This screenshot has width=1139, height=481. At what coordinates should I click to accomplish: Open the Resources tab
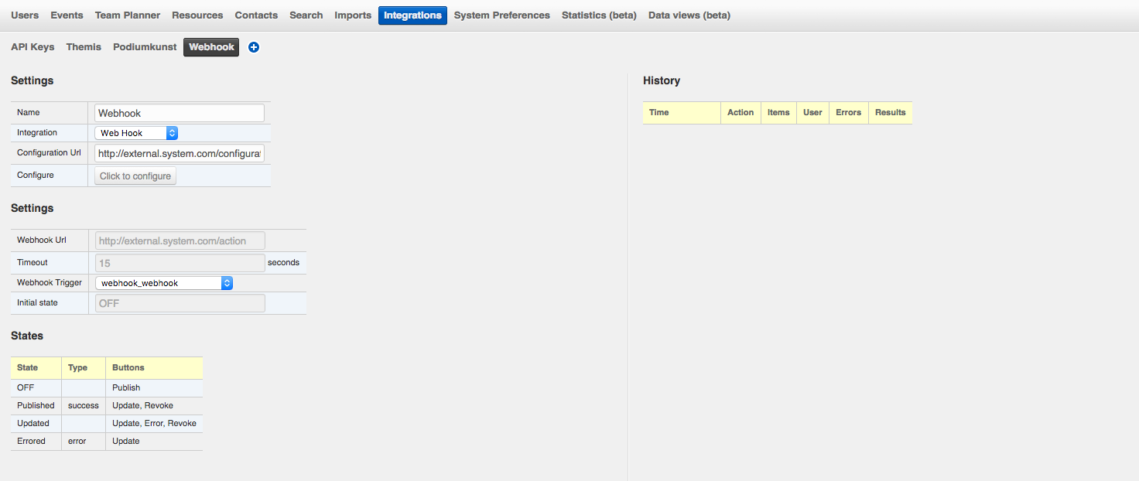tap(197, 15)
